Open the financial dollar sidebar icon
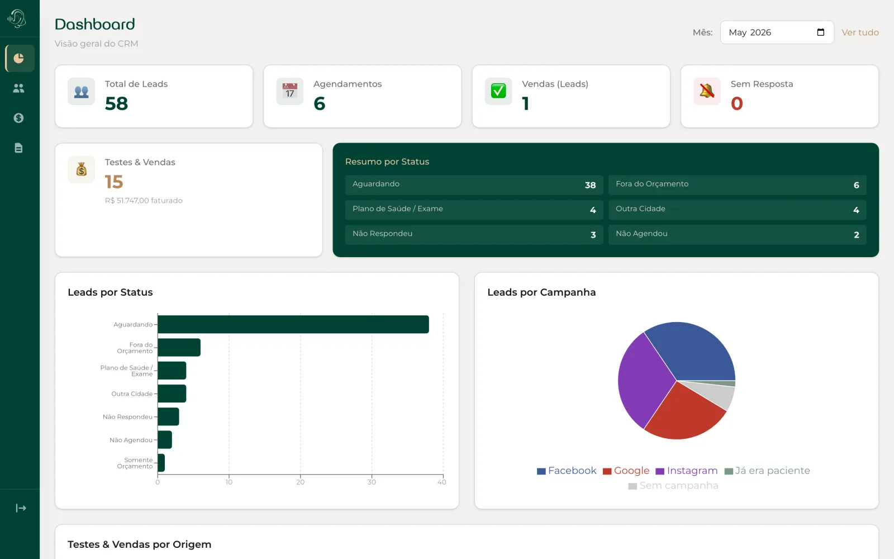 (x=18, y=118)
